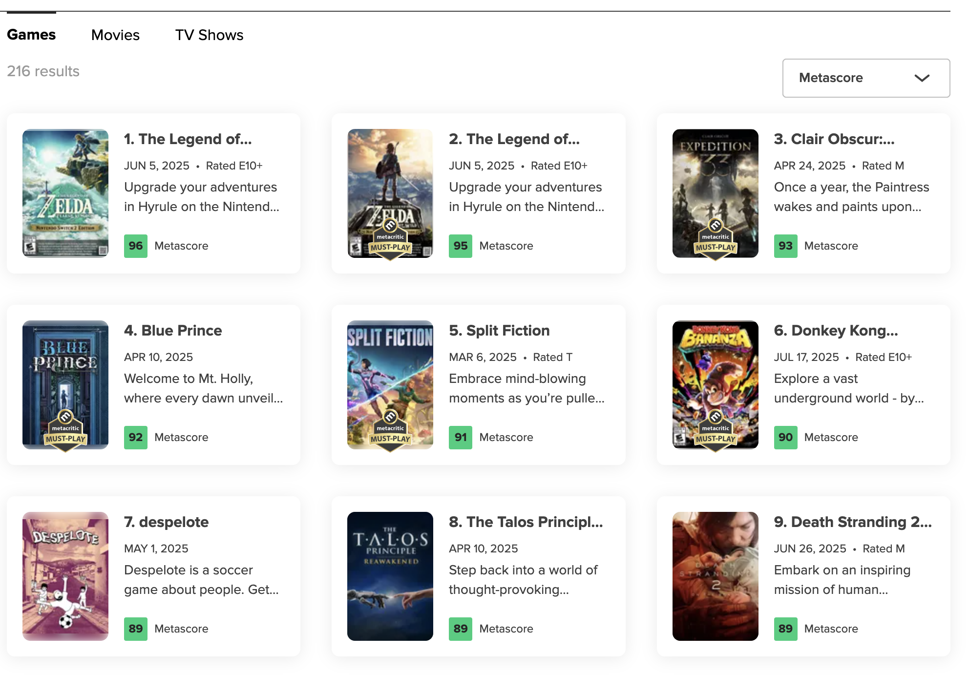Viewport: 969px width, 675px height.
Task: Click the title '1. The Legend of...'
Action: 188,139
